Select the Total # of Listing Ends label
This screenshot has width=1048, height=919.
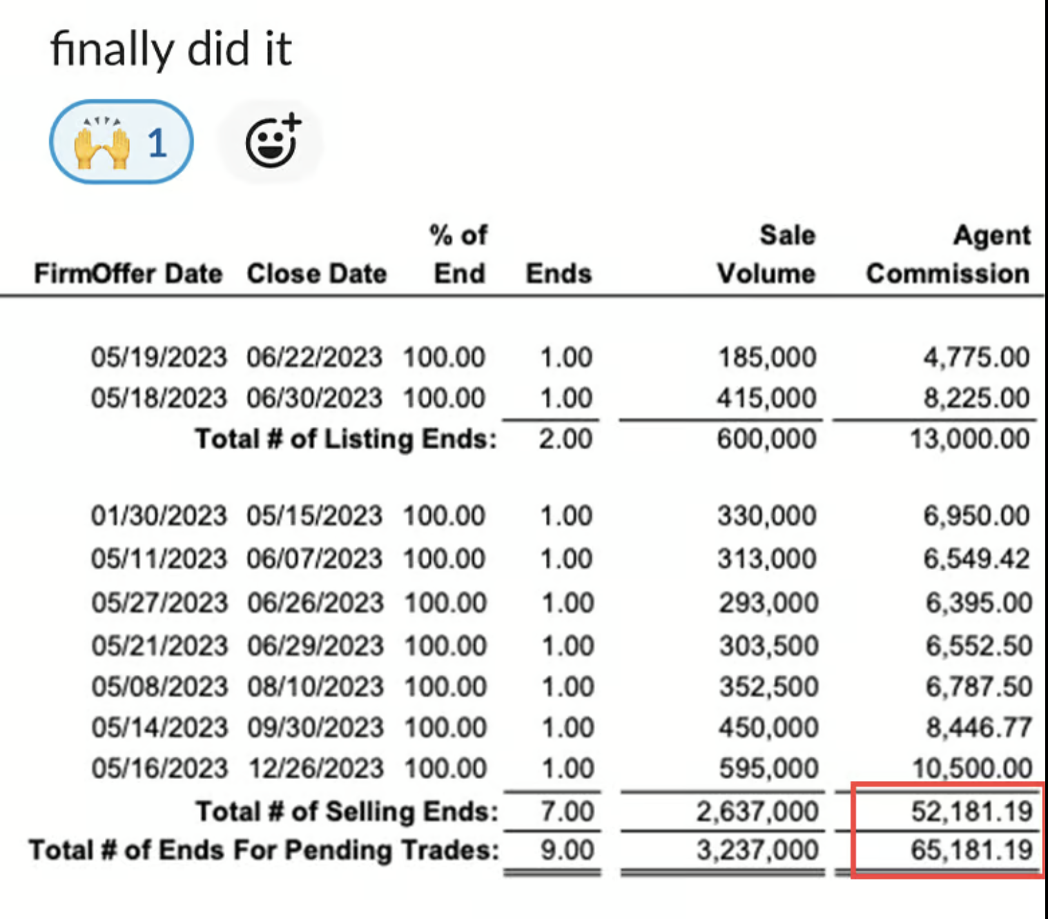[346, 439]
